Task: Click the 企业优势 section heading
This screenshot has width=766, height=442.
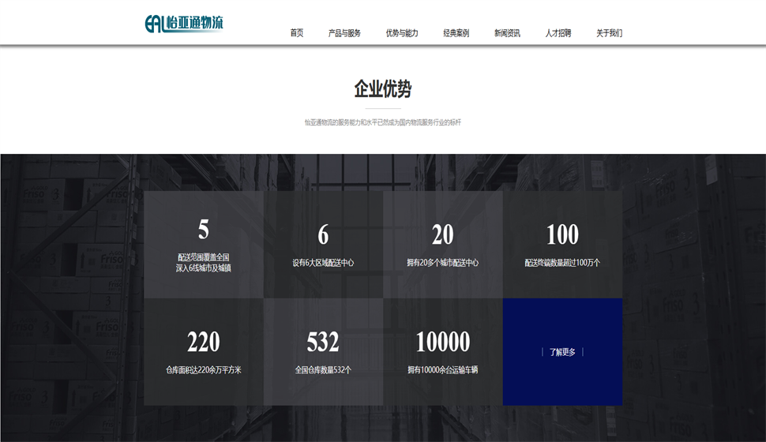Action: pos(383,89)
